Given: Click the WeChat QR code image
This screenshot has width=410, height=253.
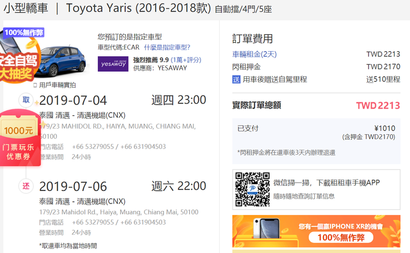Looking at the screenshot, I should click(252, 189).
